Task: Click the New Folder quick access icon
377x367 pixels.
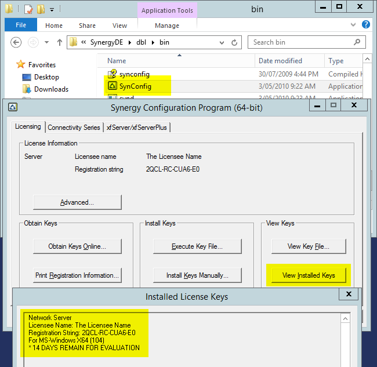Action: click(x=41, y=9)
